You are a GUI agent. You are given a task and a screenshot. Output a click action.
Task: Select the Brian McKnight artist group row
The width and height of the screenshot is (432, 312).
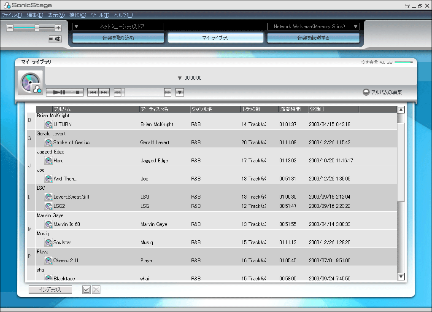coord(216,116)
